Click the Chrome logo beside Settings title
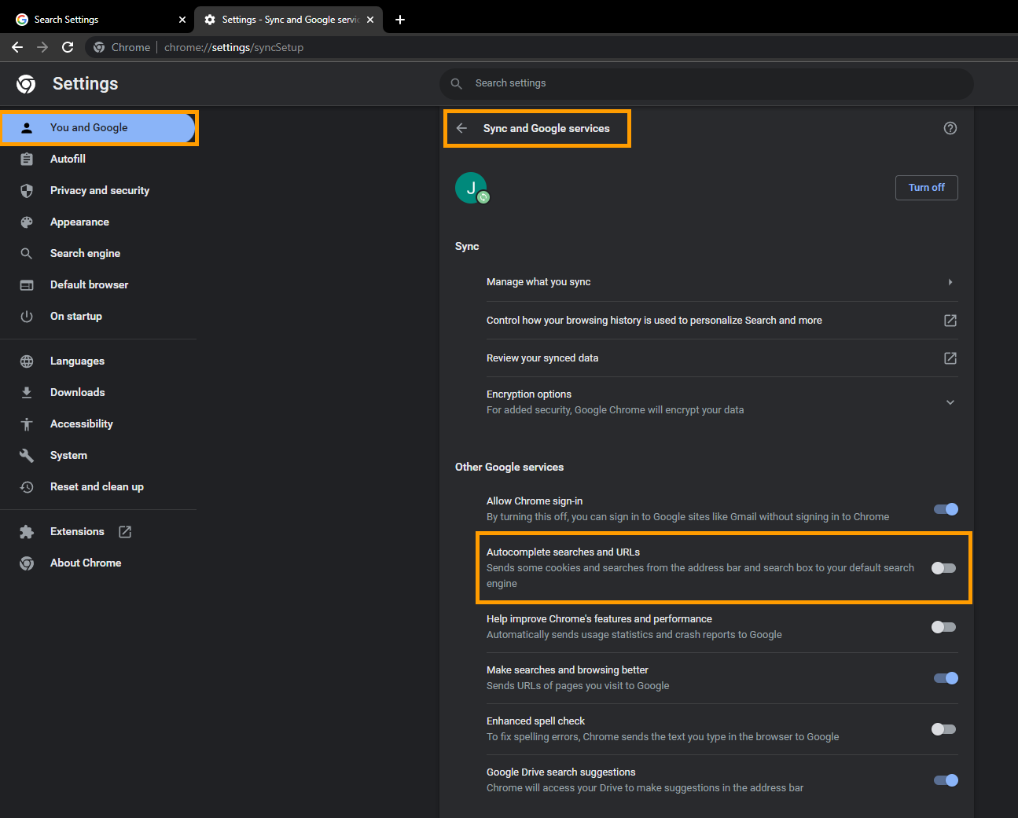The height and width of the screenshot is (818, 1018). [26, 84]
